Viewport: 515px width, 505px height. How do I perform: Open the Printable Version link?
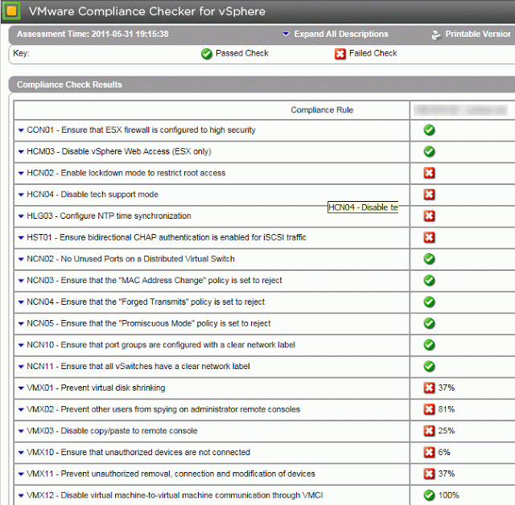pyautogui.click(x=477, y=34)
